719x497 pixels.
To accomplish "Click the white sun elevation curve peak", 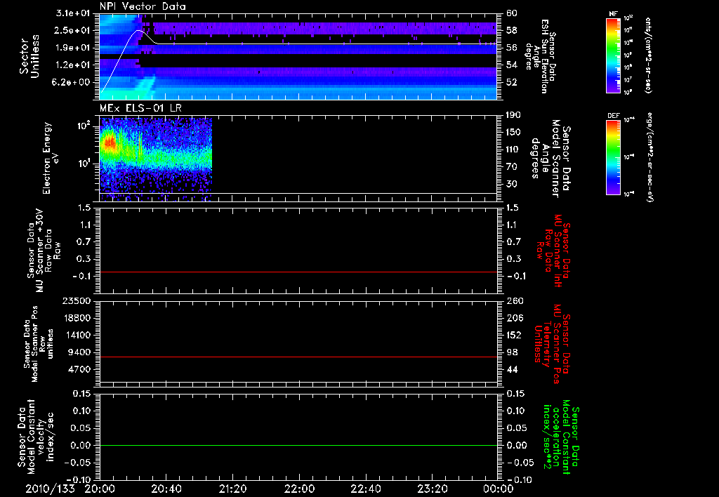I will tap(138, 31).
